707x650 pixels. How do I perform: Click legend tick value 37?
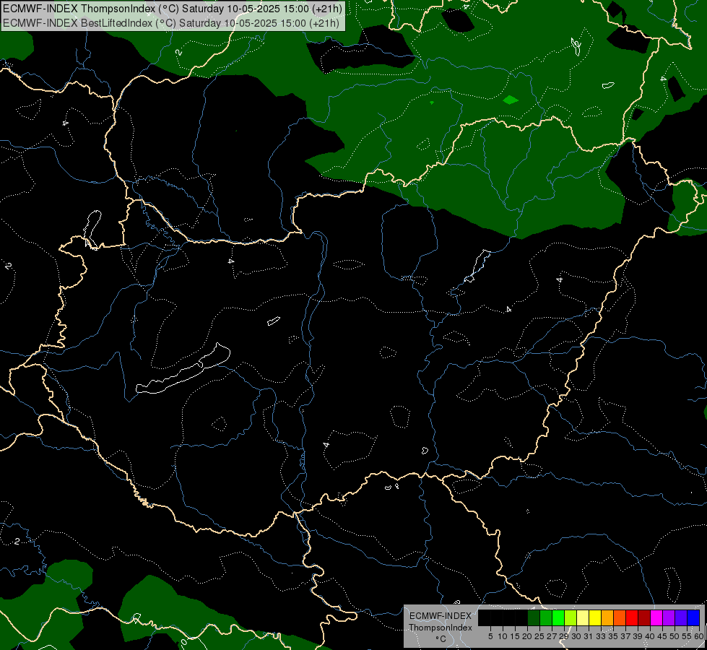[x=625, y=636]
